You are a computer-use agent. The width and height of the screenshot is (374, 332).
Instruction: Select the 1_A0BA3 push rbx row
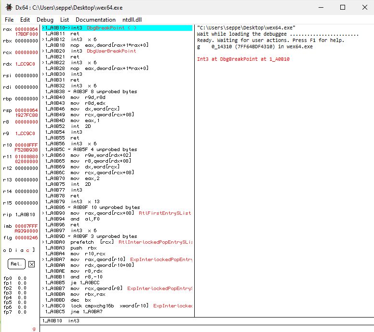click(117, 248)
